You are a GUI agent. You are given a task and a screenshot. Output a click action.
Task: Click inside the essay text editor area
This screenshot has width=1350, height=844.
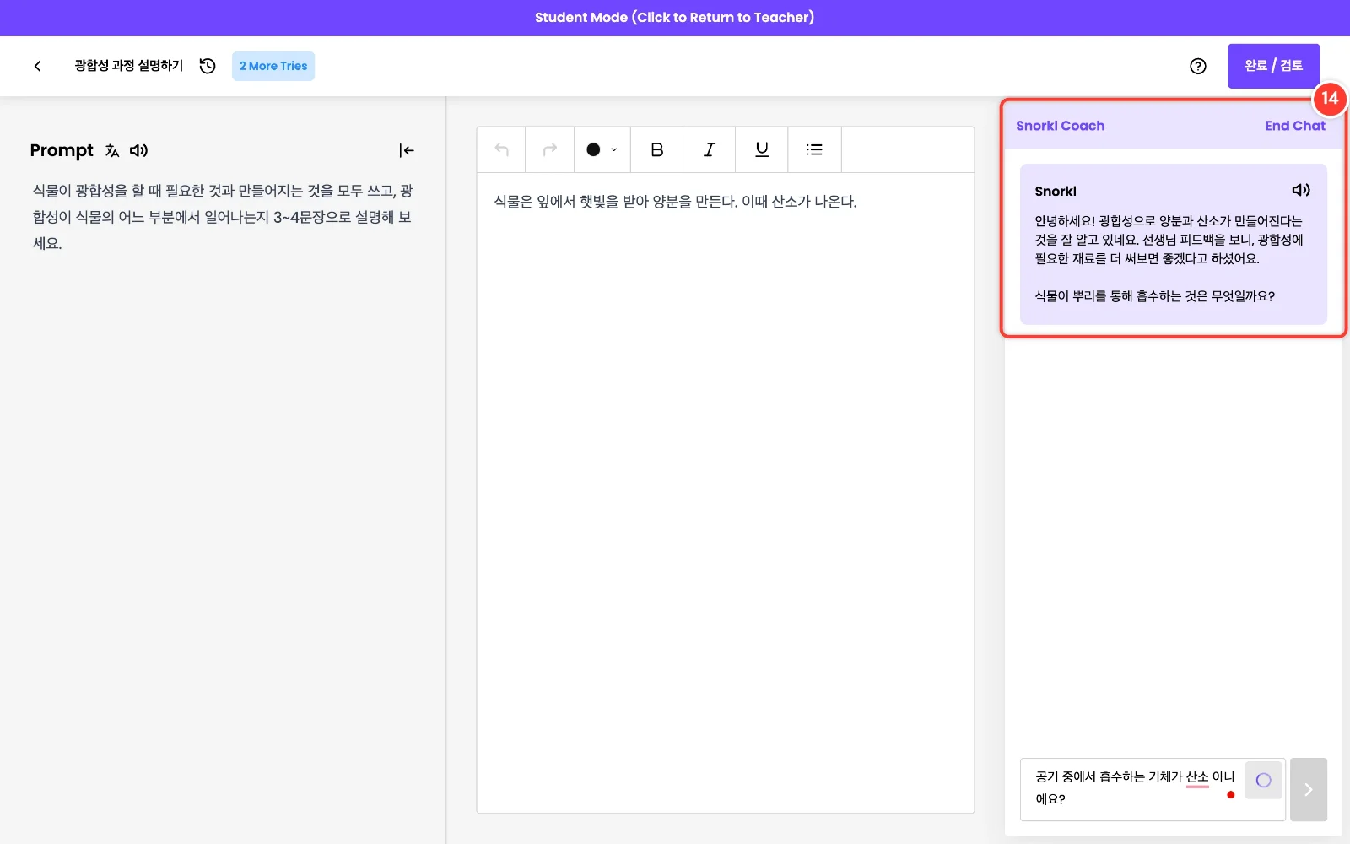[726, 493]
